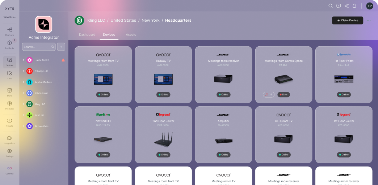378x185 pixels.
Task: Open the notifications bell
Action: pyautogui.click(x=354, y=6)
